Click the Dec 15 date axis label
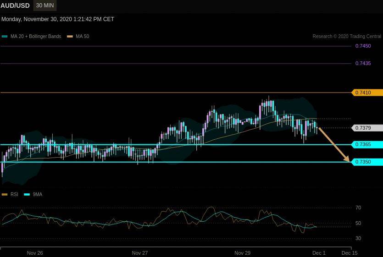Screen dimensions: 383x257 pos(350,253)
